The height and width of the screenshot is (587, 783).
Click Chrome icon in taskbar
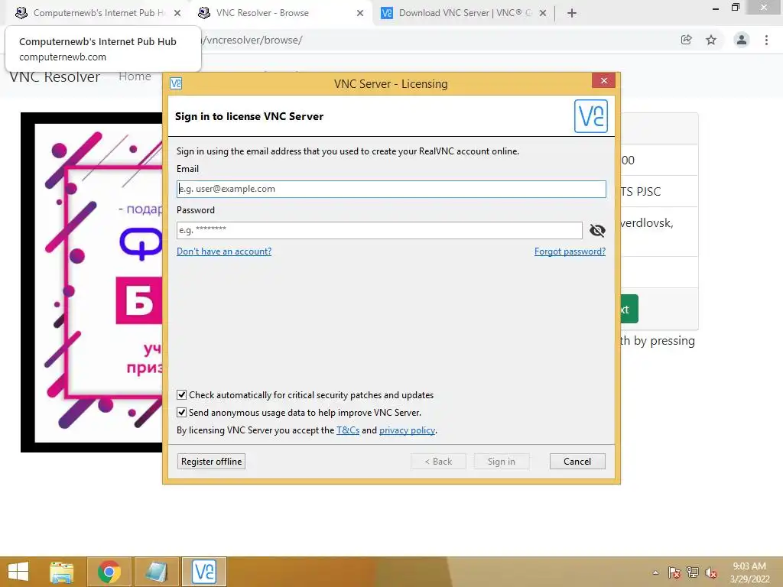(109, 572)
